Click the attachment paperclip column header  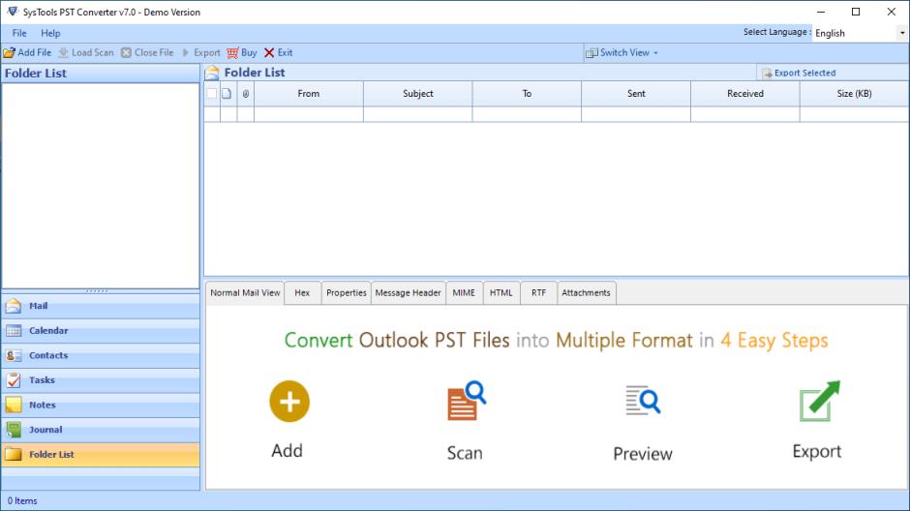[x=246, y=93]
